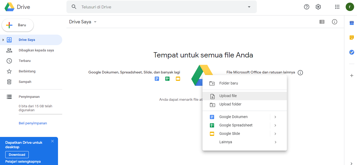Screen dimensions: 357x165
Task: Click the blue Docs icon under heading
Action: 157,79
